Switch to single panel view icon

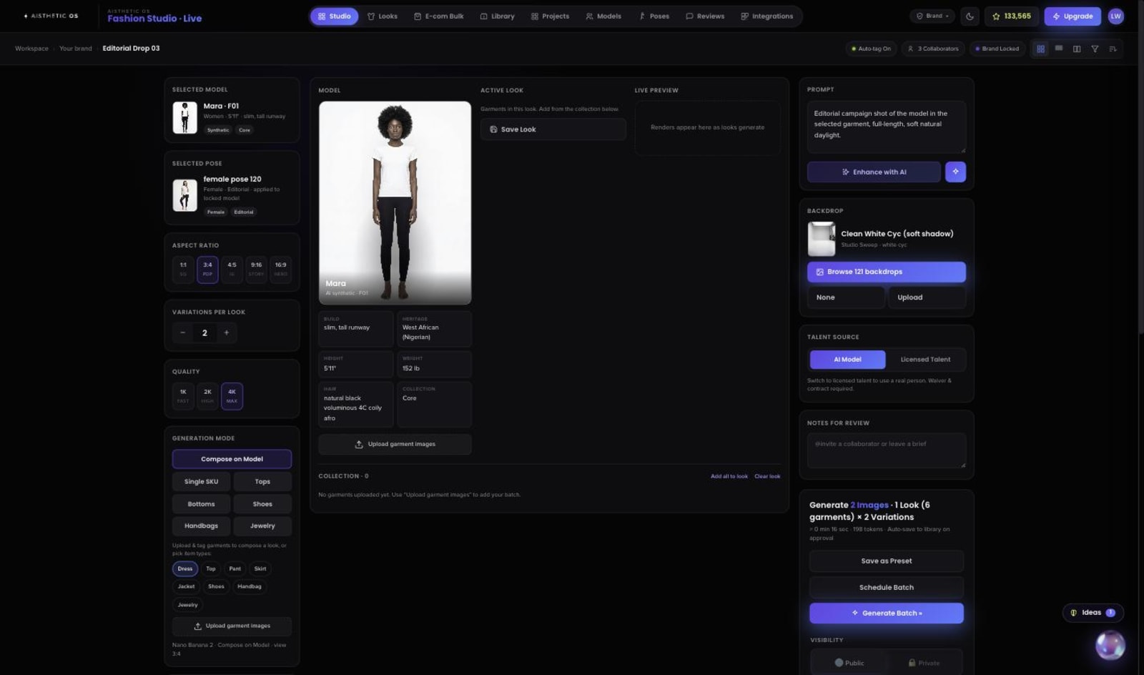click(1059, 49)
